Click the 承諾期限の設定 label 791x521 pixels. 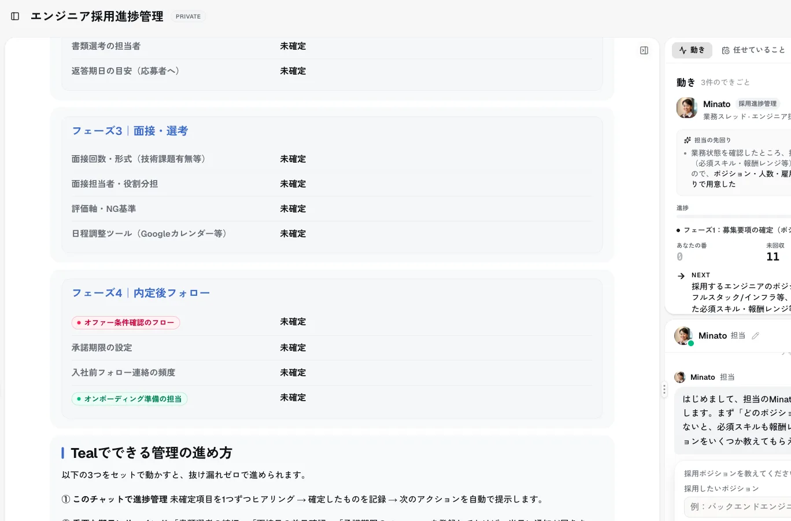click(x=102, y=347)
